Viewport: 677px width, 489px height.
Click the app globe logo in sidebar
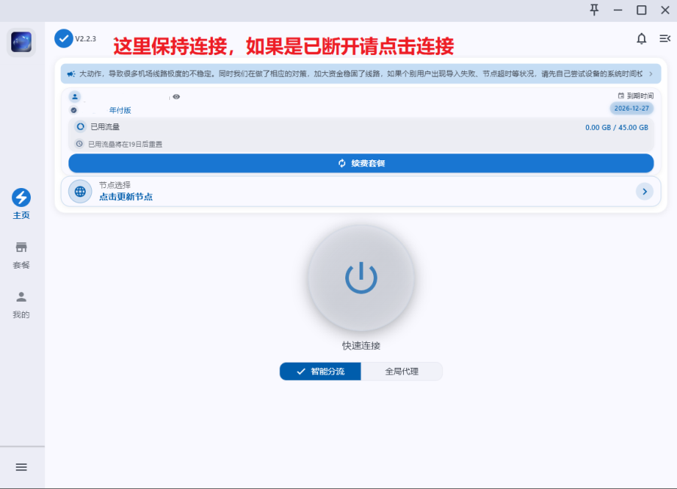pos(21,42)
